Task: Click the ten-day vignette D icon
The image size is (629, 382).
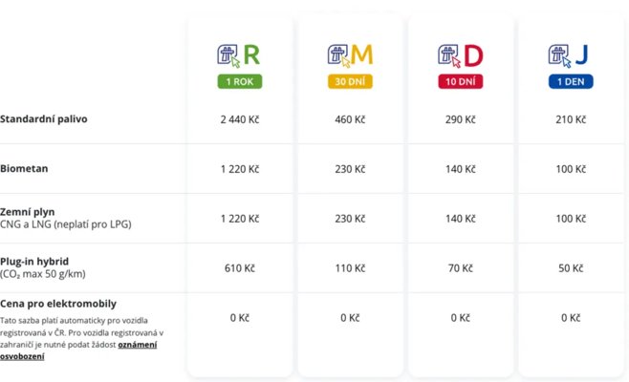Action: 461,54
